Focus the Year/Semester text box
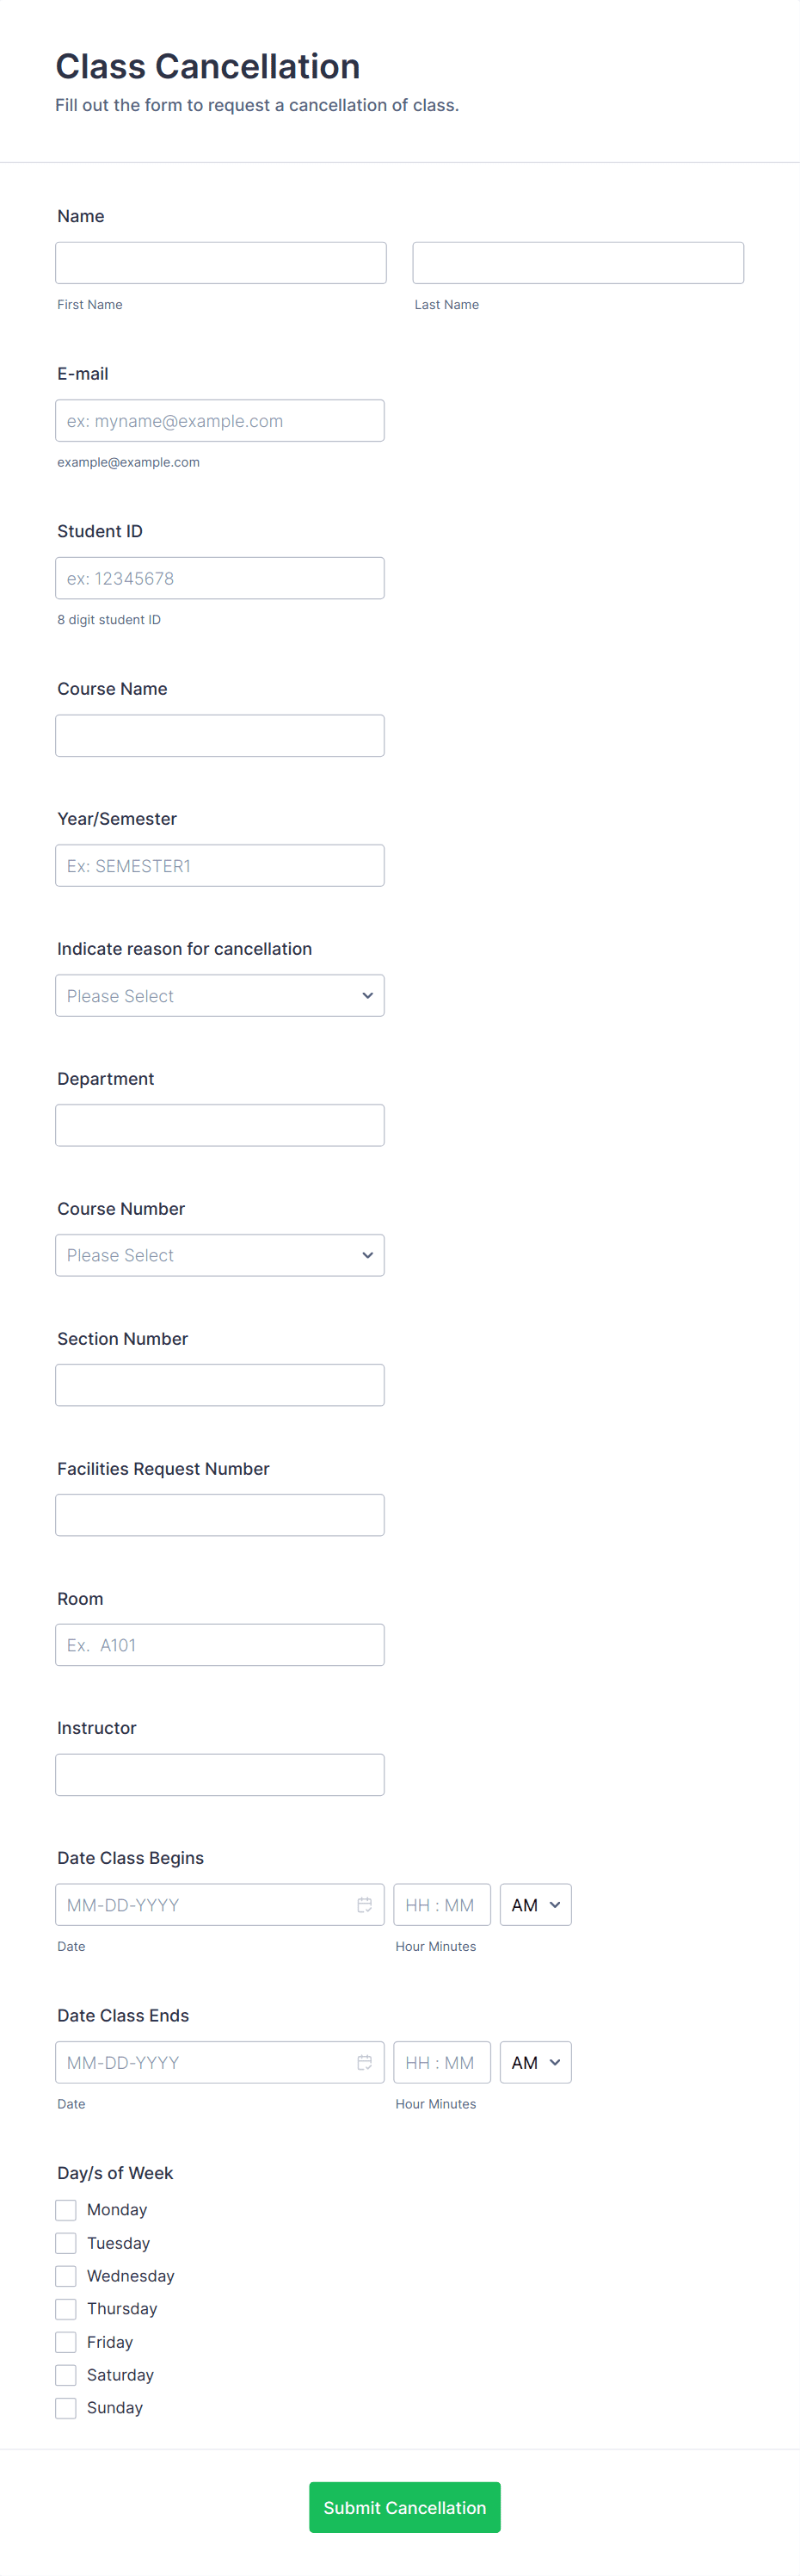This screenshot has width=800, height=2576. pyautogui.click(x=219, y=866)
